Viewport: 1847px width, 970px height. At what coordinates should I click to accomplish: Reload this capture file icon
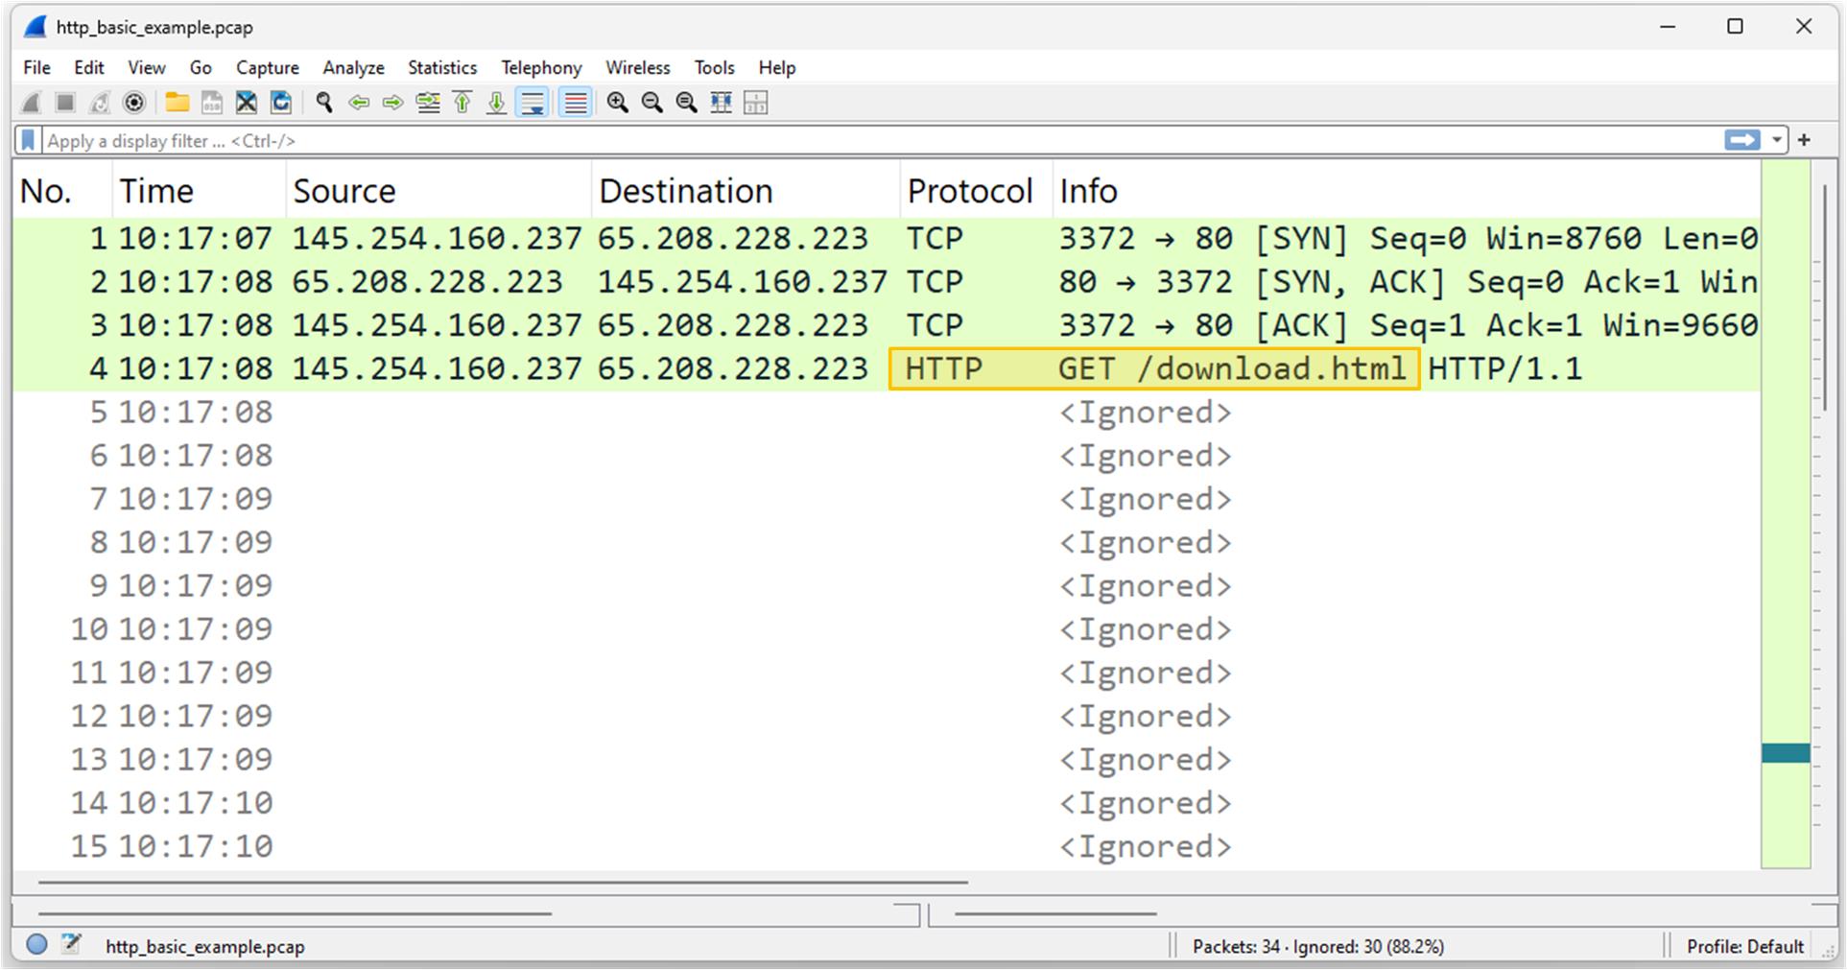[281, 103]
